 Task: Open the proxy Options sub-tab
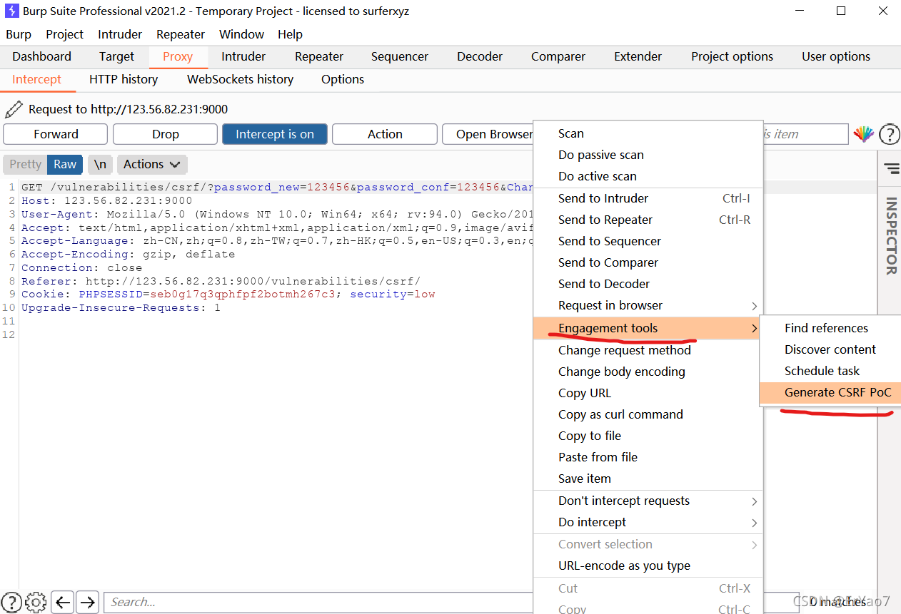tap(343, 79)
